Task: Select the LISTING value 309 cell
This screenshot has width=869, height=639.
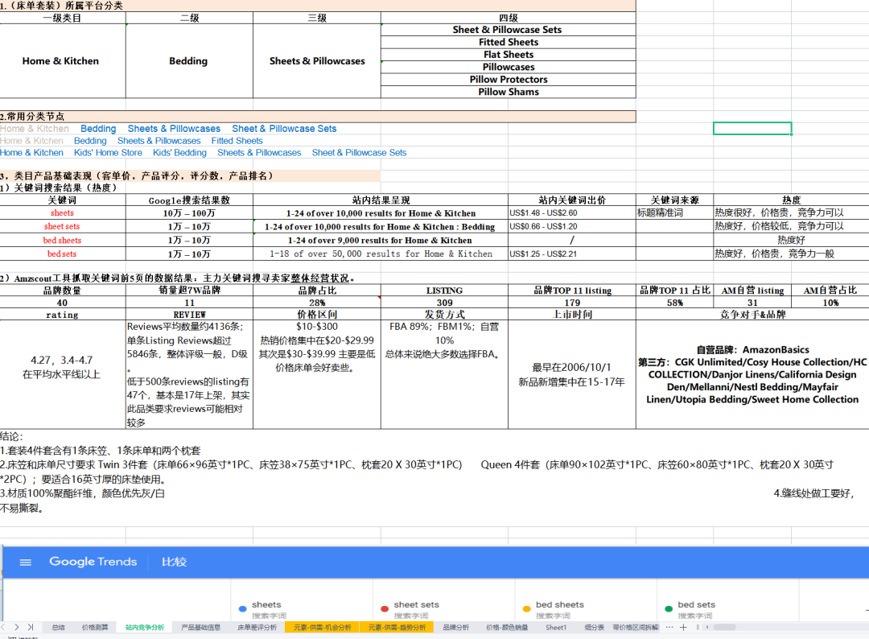Action: (444, 303)
